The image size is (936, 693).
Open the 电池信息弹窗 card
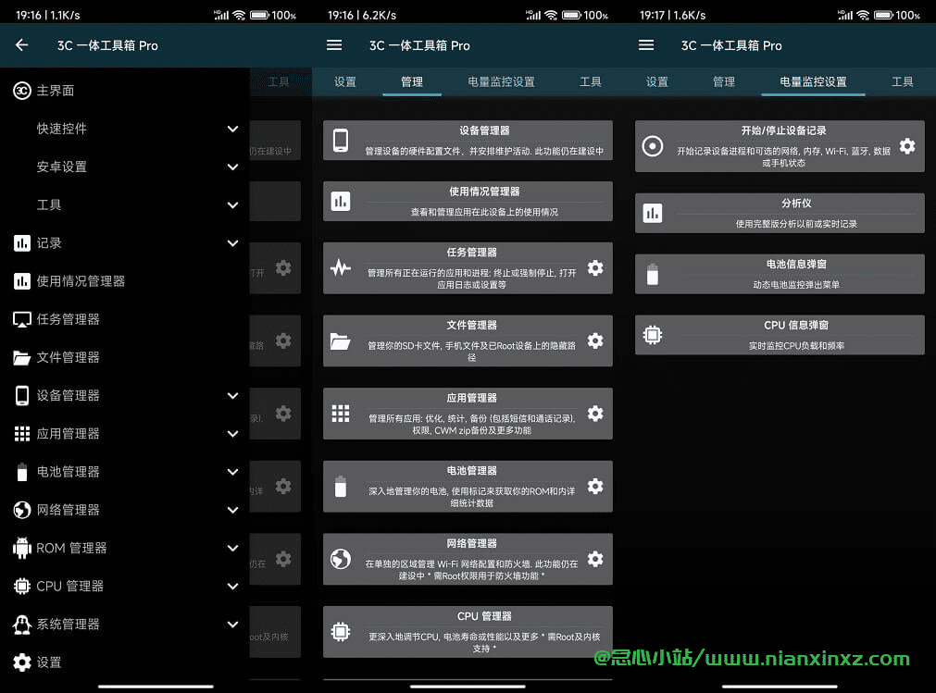(780, 274)
